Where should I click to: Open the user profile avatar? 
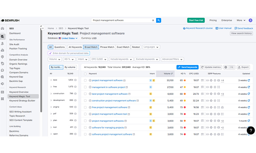pyautogui.click(x=251, y=20)
